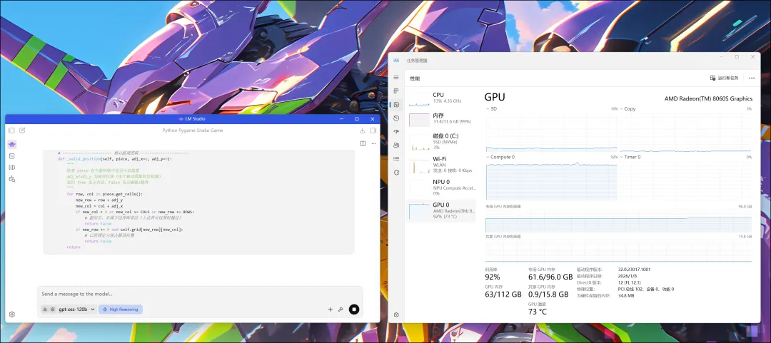The width and height of the screenshot is (771, 343).
Task: Toggle LM Studio left sidebar panel icon
Action: [12, 130]
